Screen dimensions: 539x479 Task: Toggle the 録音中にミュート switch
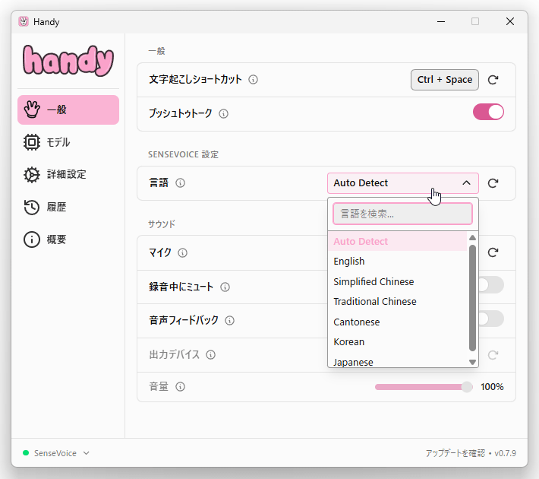pyautogui.click(x=490, y=285)
